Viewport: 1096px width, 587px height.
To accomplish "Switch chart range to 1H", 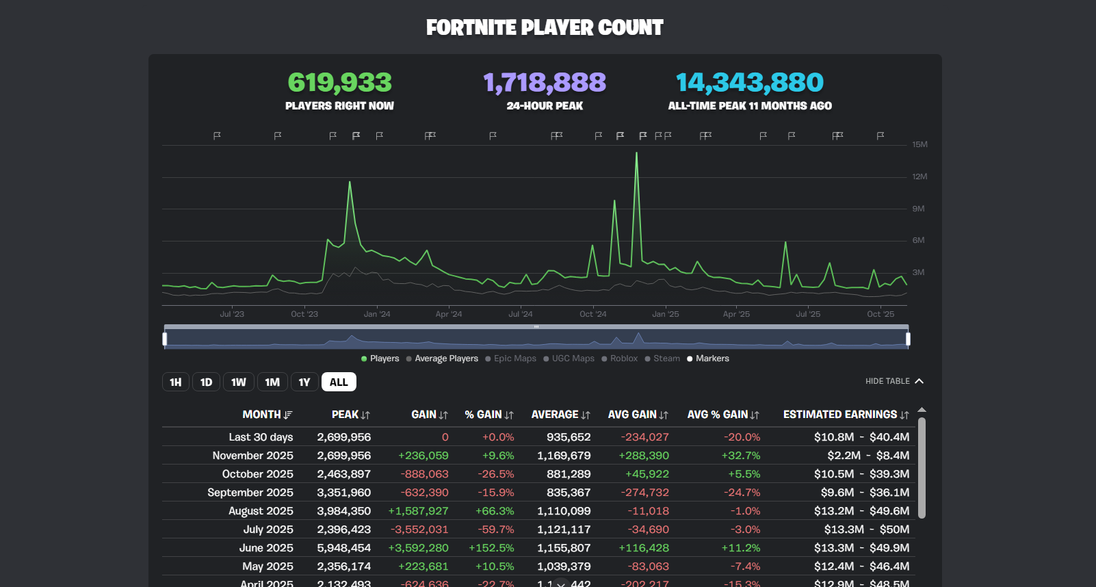I will (176, 382).
